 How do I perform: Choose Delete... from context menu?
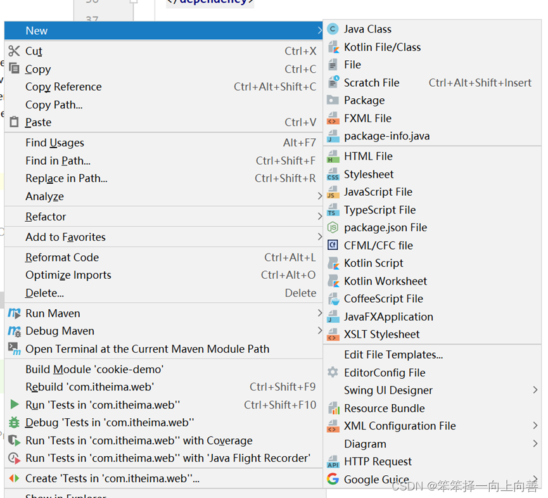click(x=163, y=293)
